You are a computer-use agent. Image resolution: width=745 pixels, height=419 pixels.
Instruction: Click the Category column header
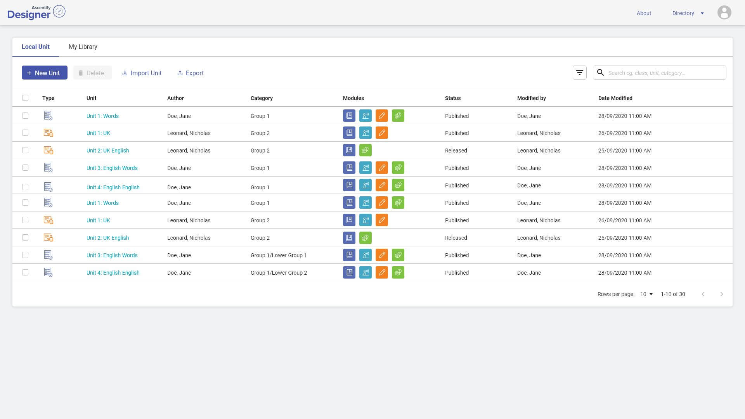tap(262, 98)
